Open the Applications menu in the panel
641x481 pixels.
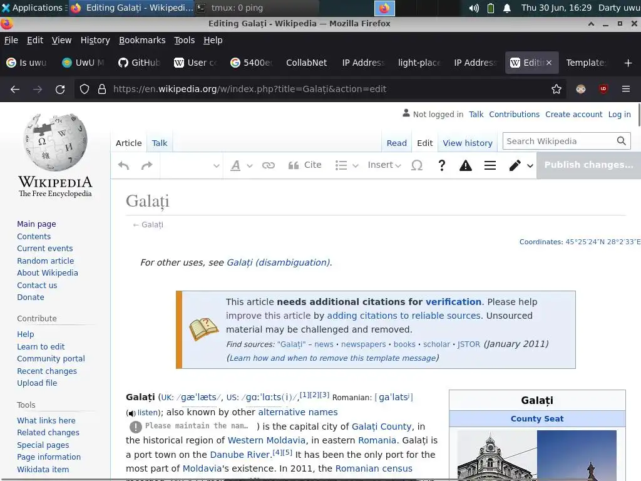33,8
